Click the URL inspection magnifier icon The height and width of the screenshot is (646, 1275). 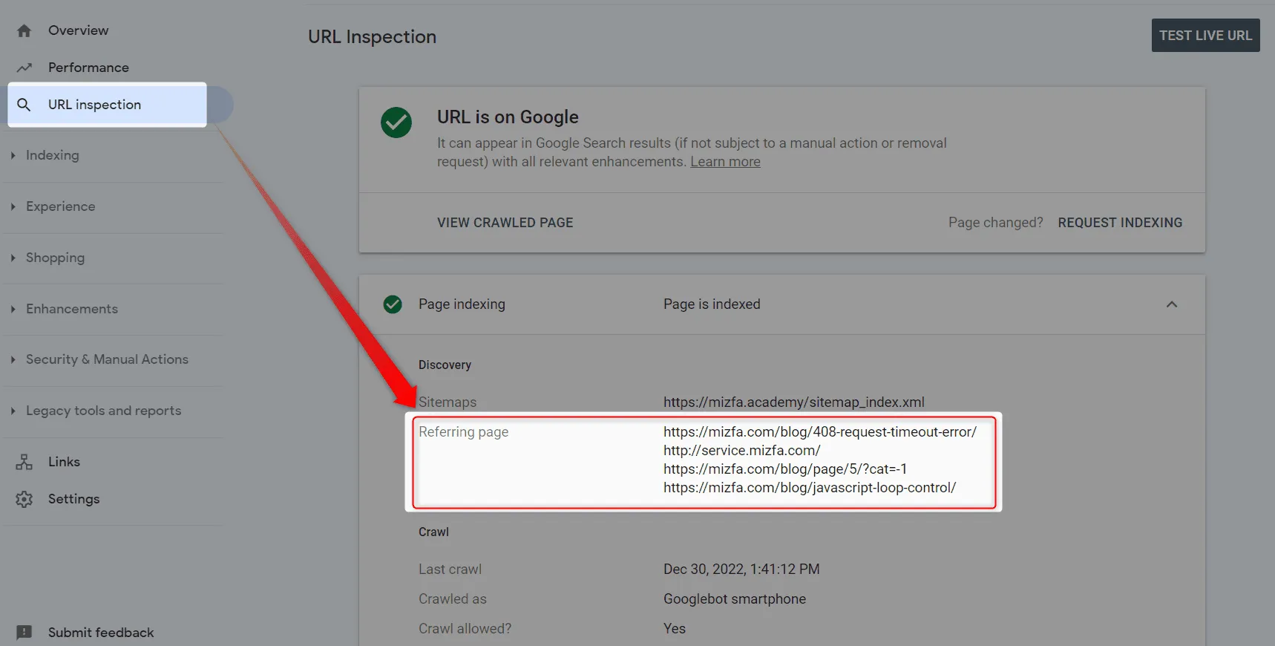[24, 105]
